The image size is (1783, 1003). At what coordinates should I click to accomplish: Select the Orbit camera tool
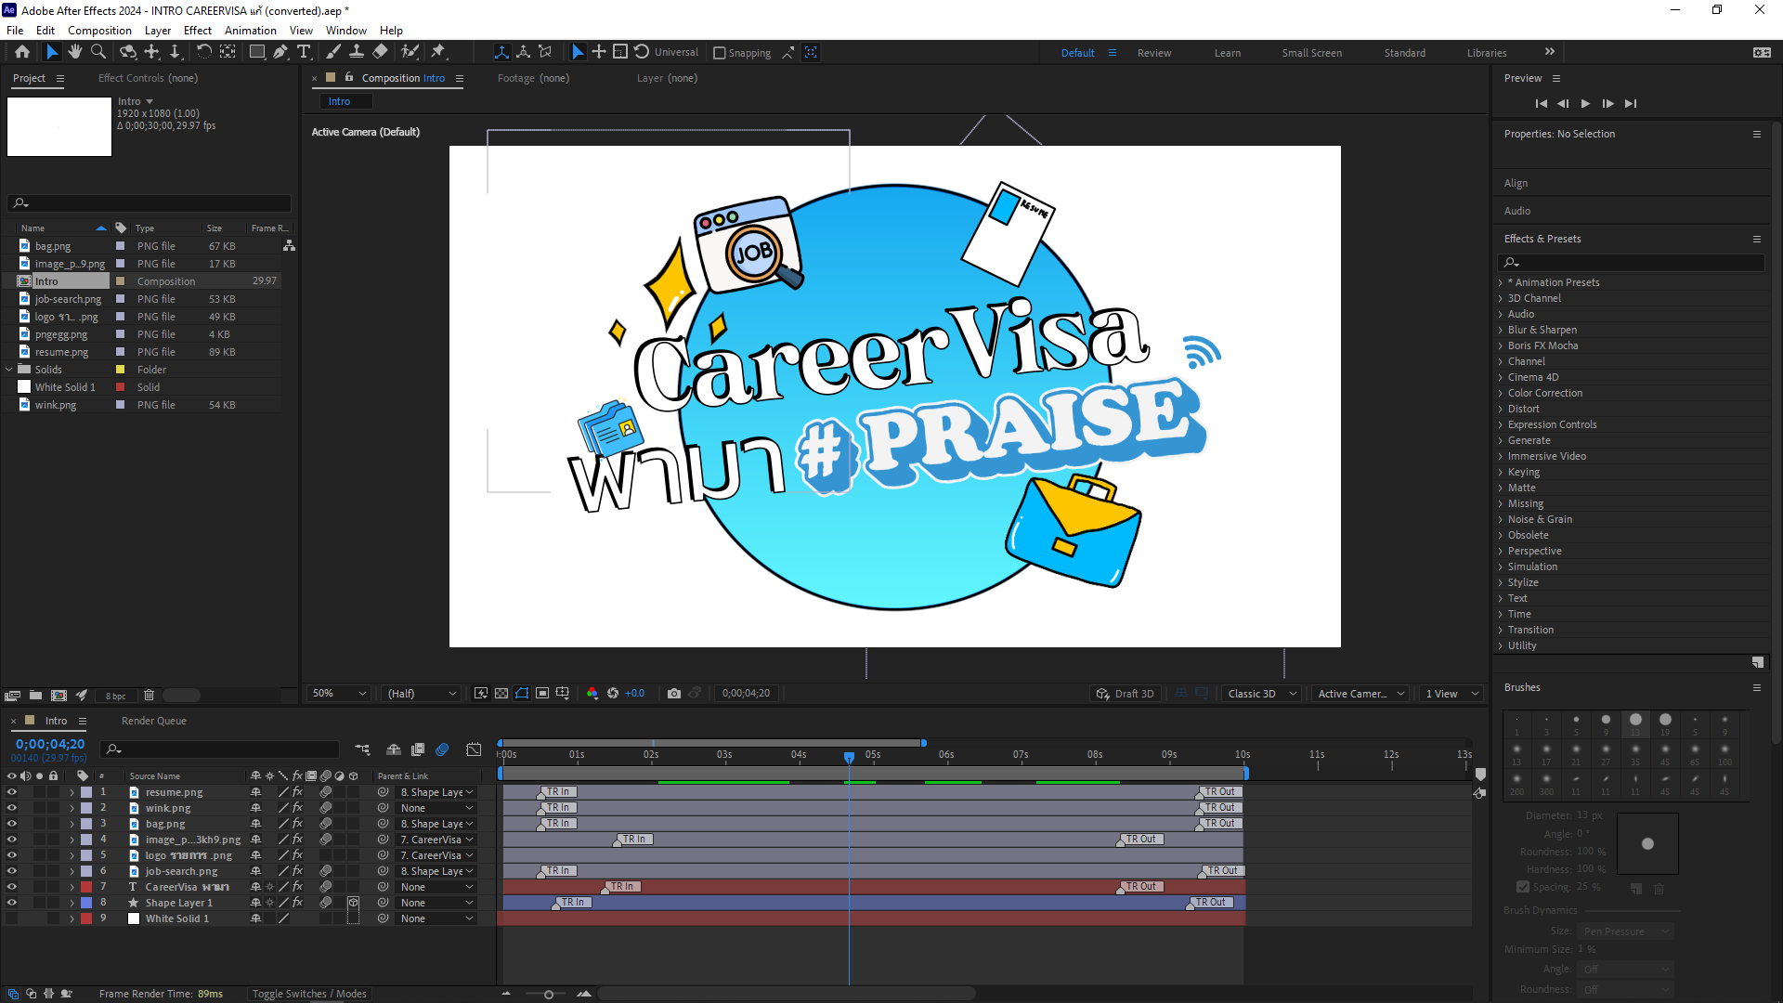[128, 52]
